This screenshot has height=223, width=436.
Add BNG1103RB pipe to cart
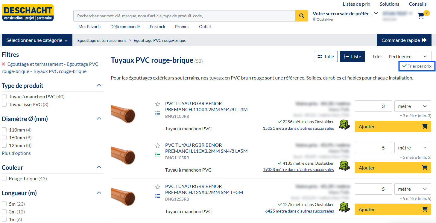coord(393,126)
